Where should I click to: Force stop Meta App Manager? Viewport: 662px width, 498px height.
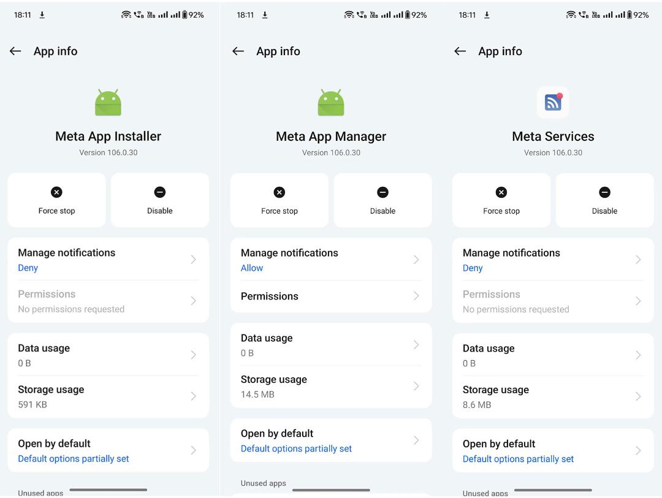click(280, 200)
